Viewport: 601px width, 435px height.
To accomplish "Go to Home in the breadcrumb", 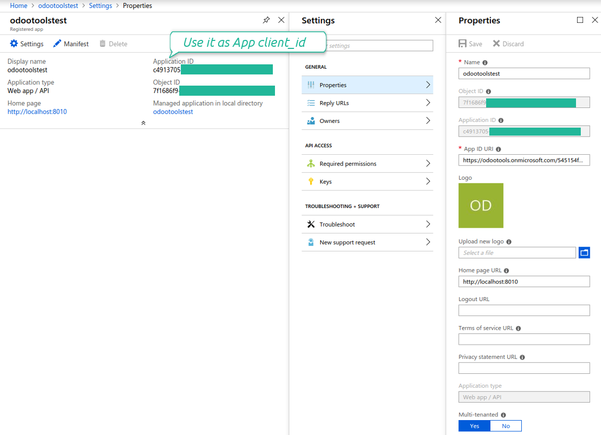I will [x=19, y=6].
